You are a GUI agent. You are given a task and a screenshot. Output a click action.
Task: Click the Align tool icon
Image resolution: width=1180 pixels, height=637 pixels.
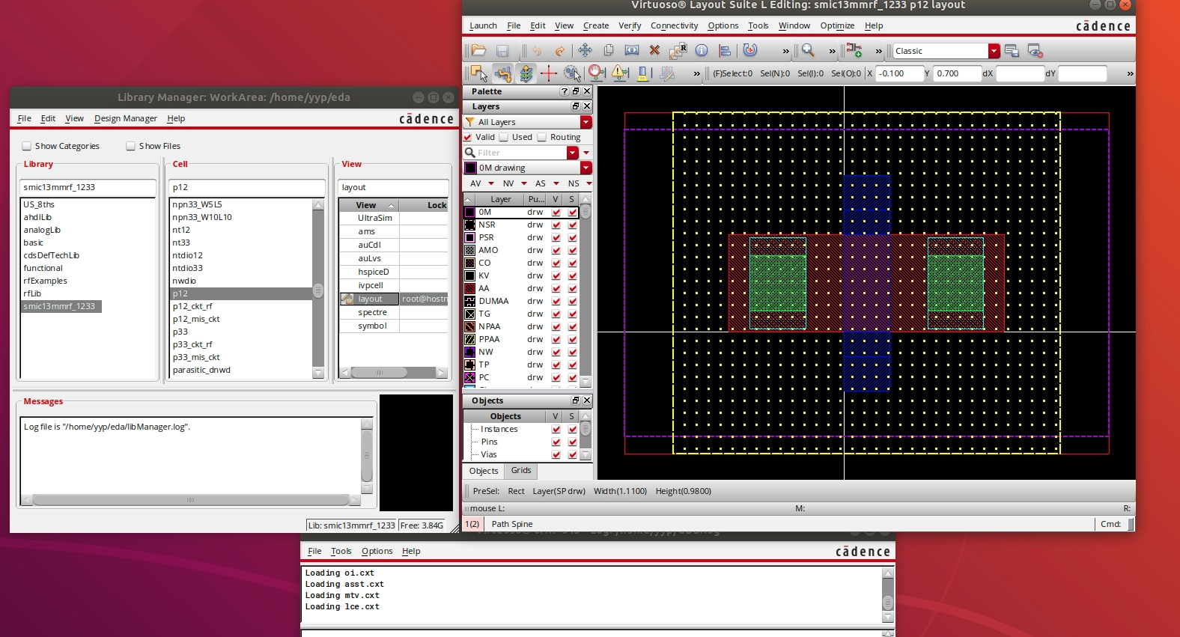[x=725, y=50]
